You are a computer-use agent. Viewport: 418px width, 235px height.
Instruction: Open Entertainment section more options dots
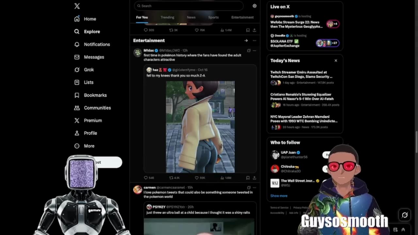tap(254, 40)
